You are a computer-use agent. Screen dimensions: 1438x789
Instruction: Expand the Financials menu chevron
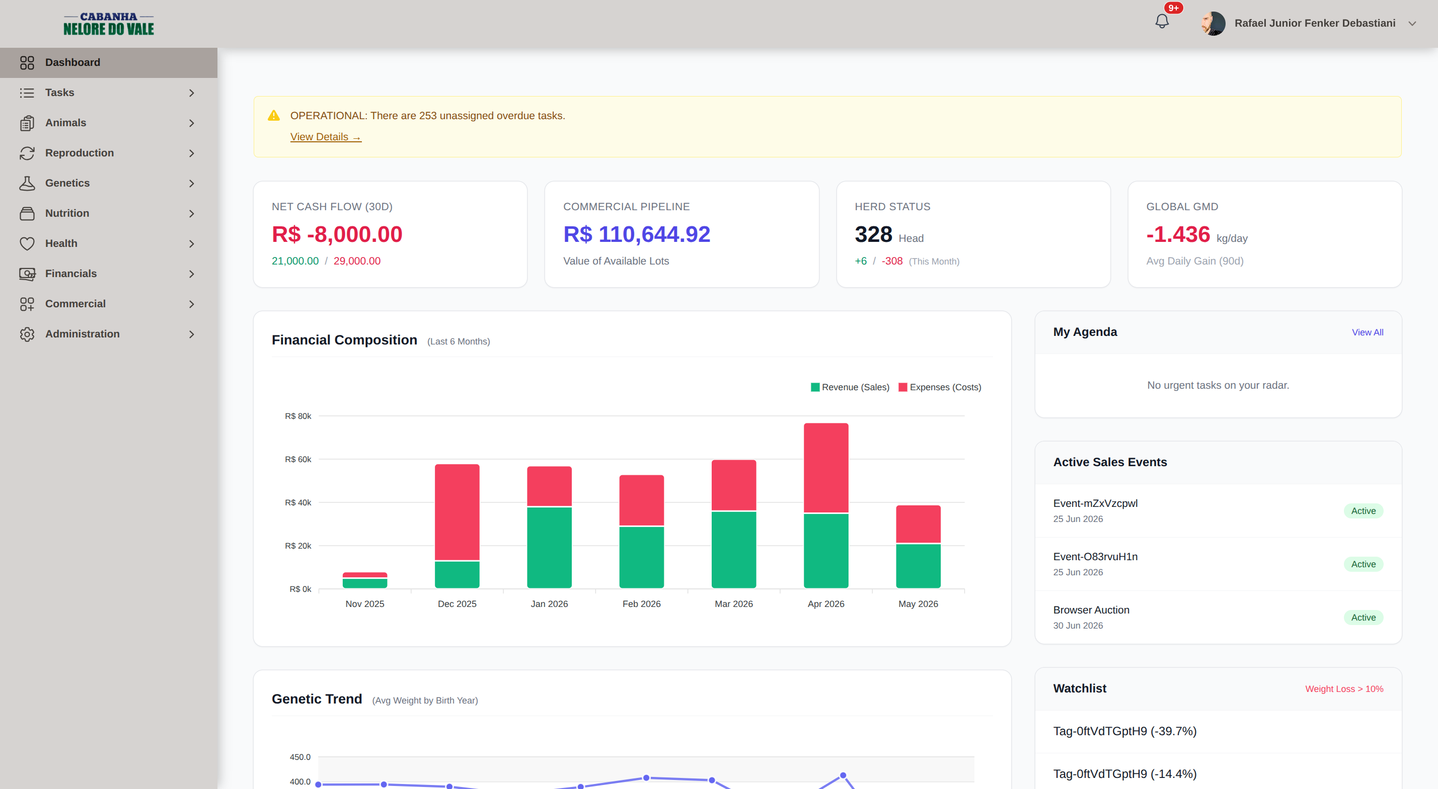[191, 273]
